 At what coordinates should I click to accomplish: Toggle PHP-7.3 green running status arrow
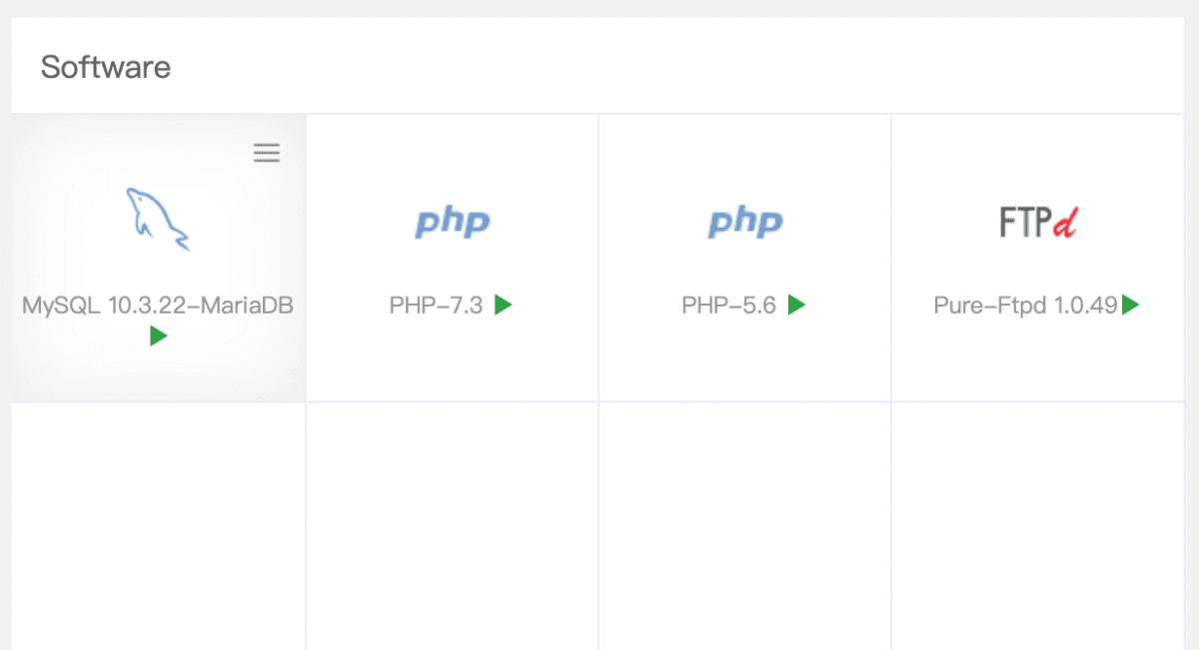click(x=504, y=305)
